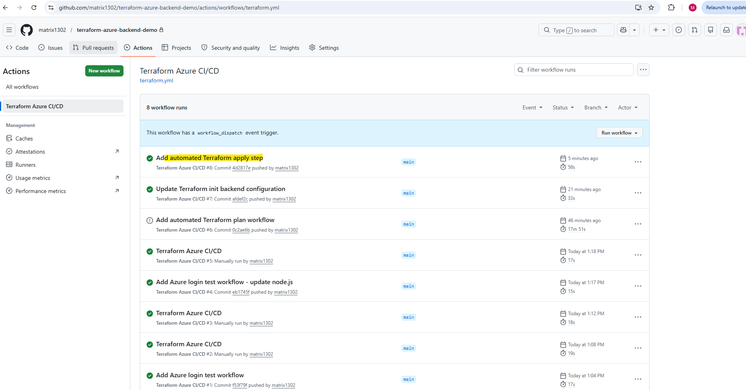The width and height of the screenshot is (746, 390).
Task: Bookmark this page with star icon
Action: point(651,8)
